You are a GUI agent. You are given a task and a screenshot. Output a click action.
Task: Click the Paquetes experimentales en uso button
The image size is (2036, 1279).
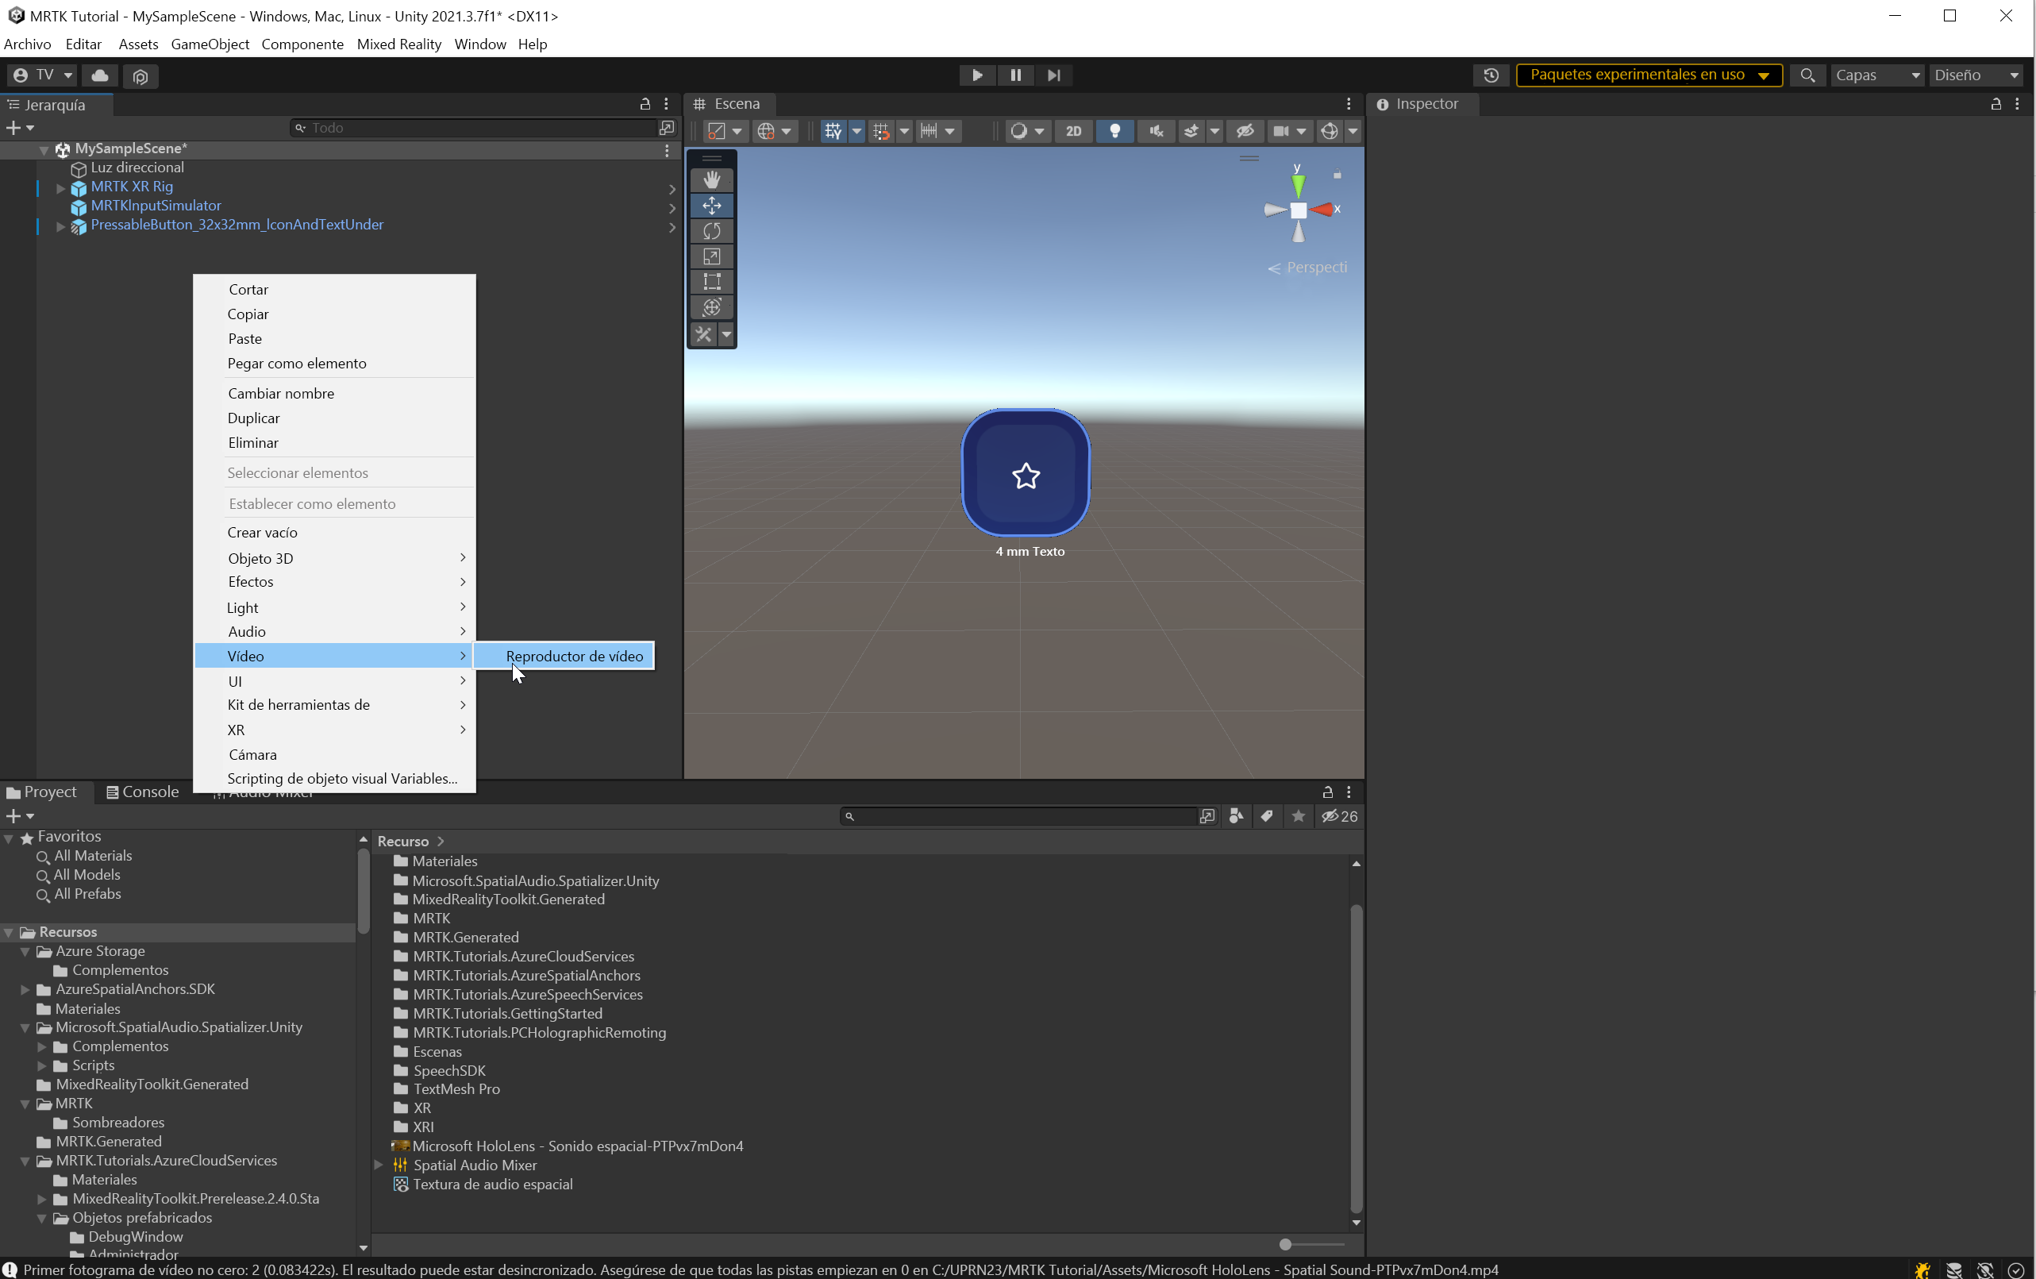(1649, 75)
